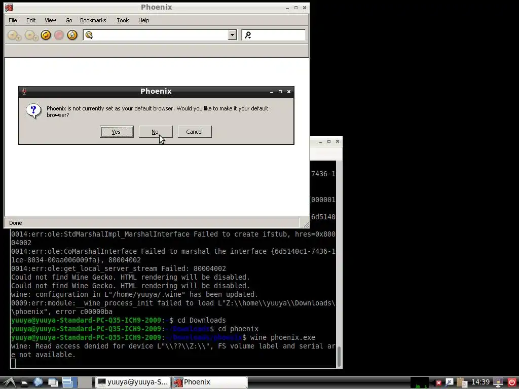Click the red Stop loading icon
Image resolution: width=519 pixels, height=389 pixels.
(x=59, y=35)
